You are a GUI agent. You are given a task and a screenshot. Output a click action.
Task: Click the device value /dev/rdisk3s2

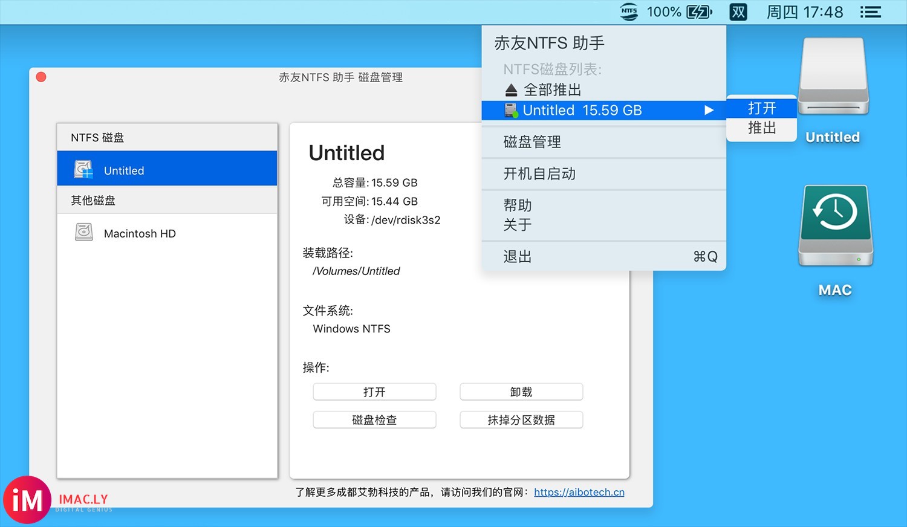(406, 220)
